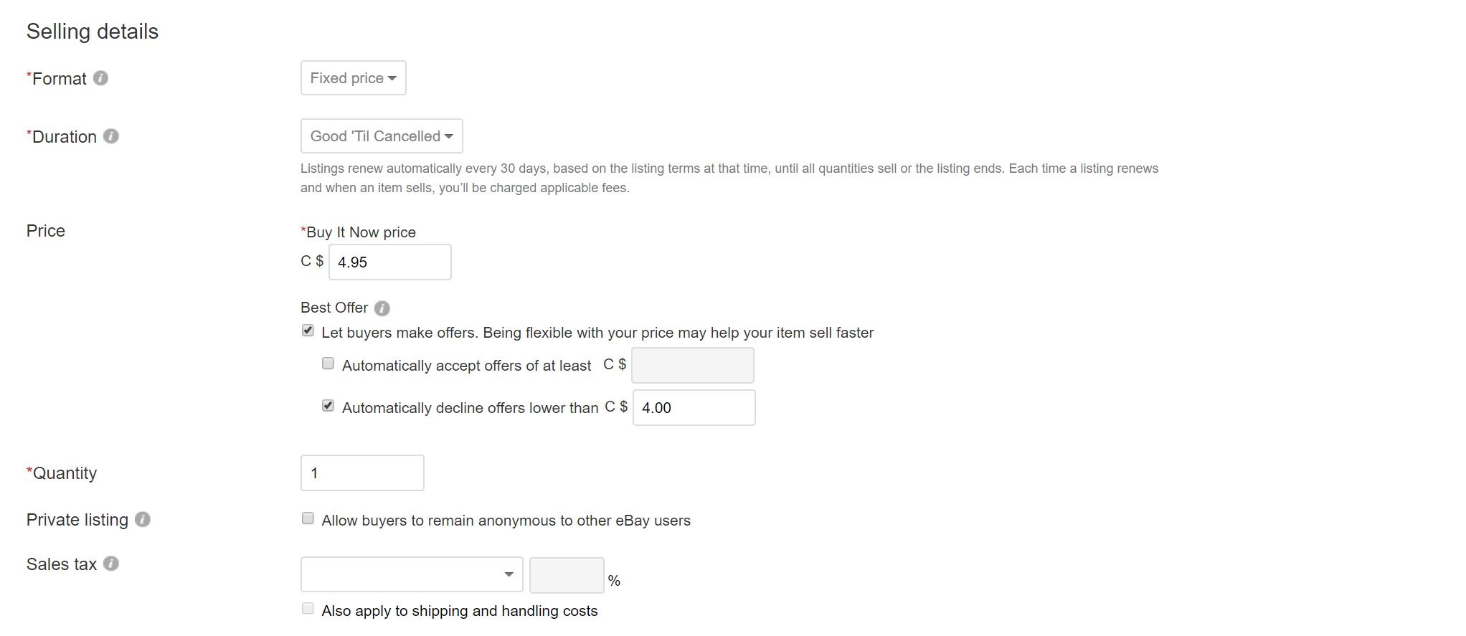This screenshot has height=636, width=1466.
Task: Click the Quantity input field
Action: click(x=362, y=473)
